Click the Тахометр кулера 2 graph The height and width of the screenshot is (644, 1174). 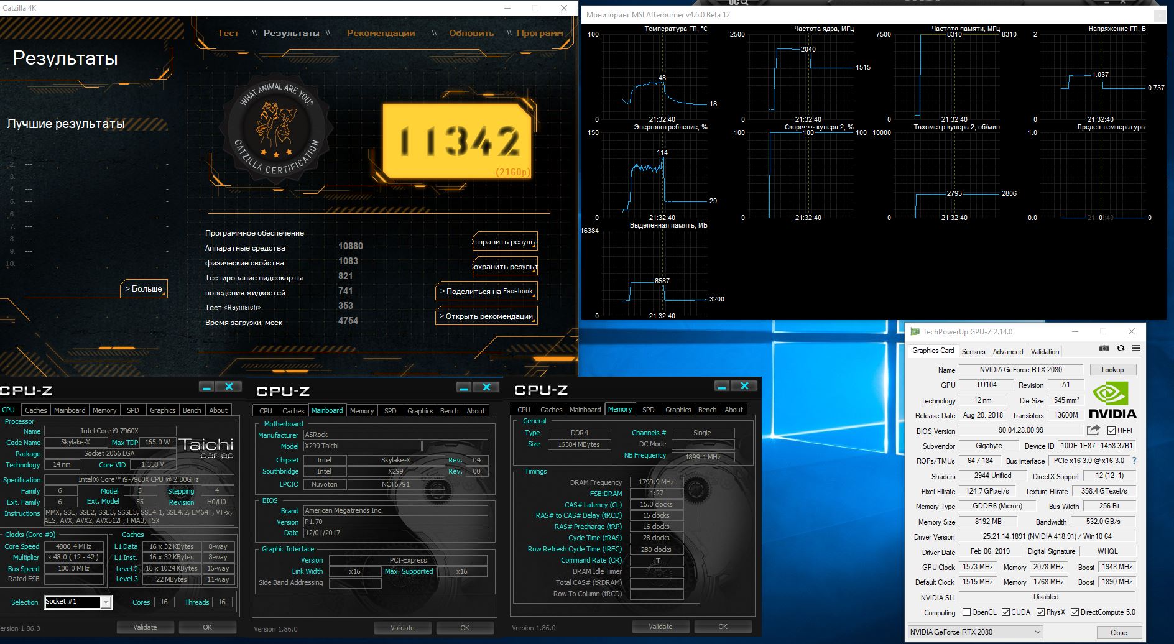tap(947, 175)
